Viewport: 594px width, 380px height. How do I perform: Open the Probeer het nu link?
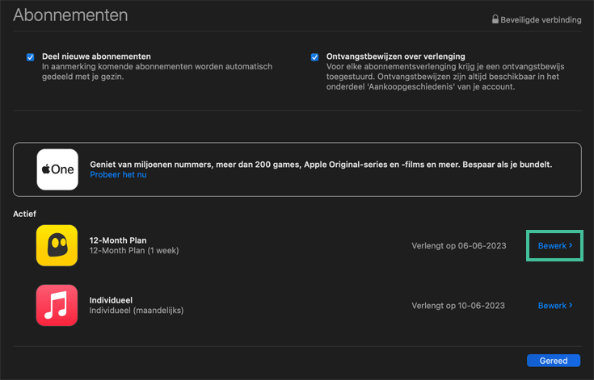[118, 175]
